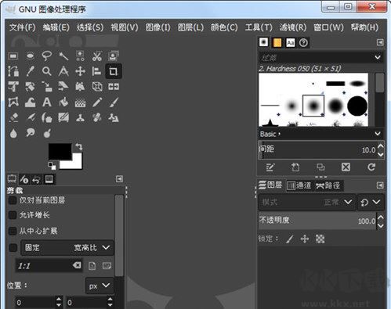391x309 pixels.
Task: Open the layer 模式 dropdown
Action: pos(307,202)
